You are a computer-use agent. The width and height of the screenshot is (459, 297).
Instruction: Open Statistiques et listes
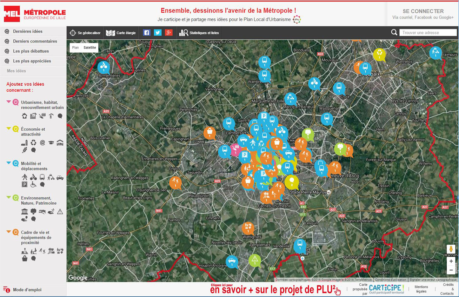[199, 33]
